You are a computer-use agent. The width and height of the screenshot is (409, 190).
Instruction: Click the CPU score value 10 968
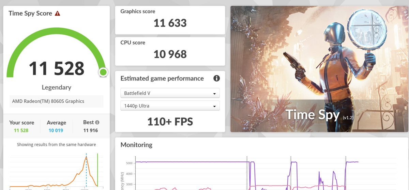(x=170, y=54)
